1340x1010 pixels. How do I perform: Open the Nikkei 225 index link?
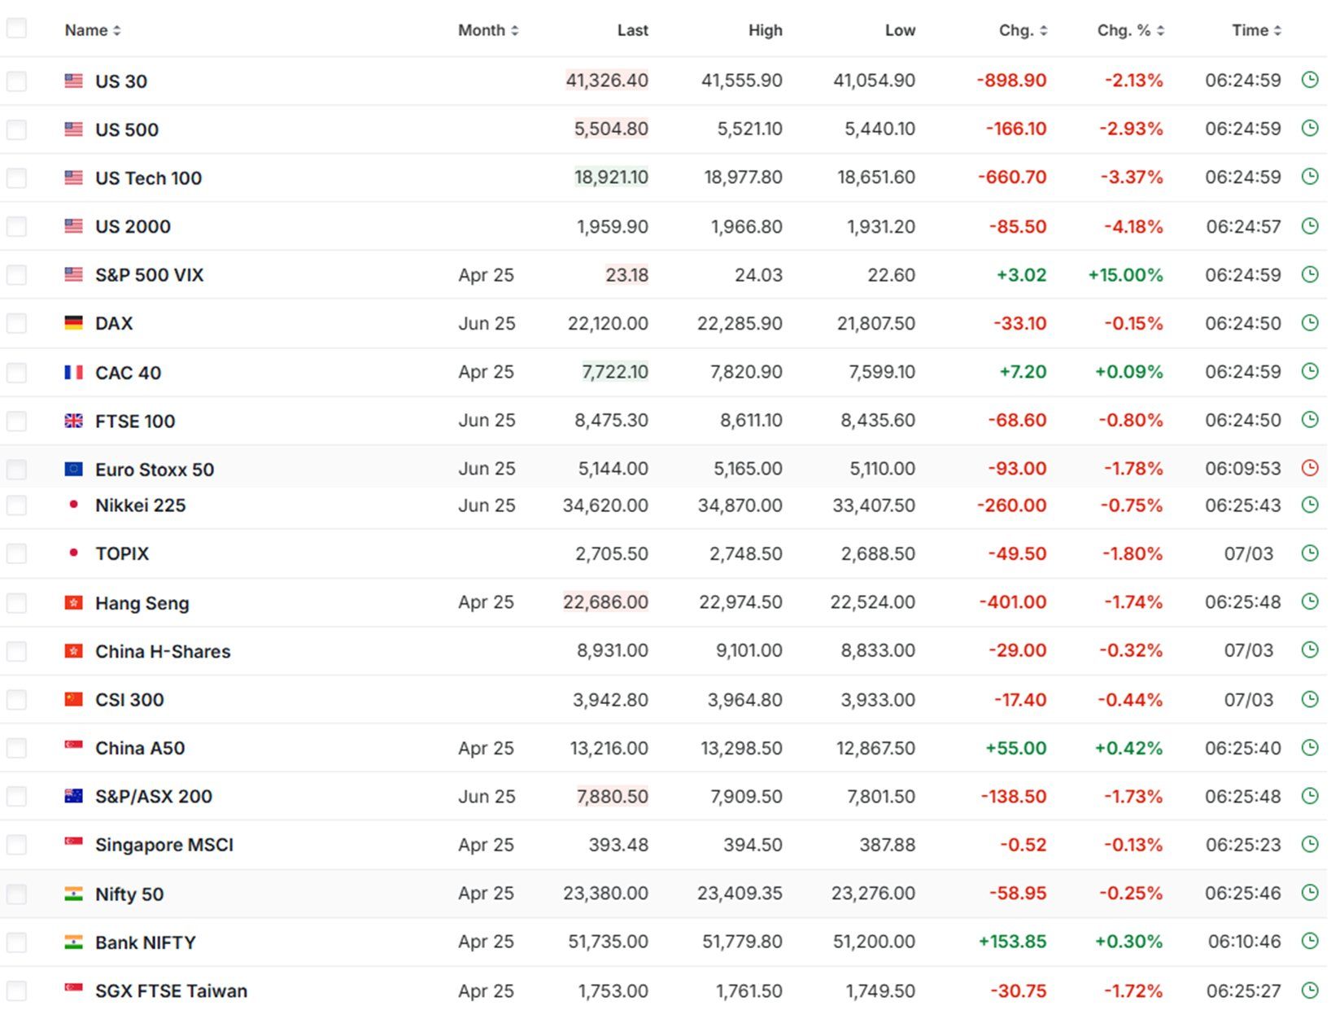(x=140, y=505)
